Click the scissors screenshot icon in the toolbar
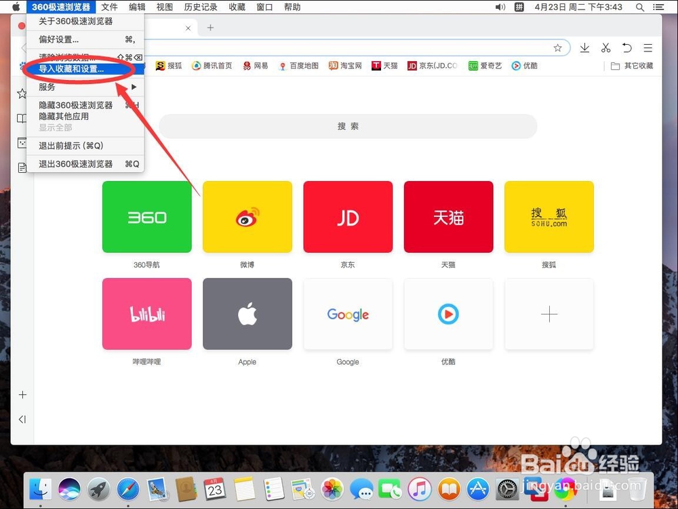678x509 pixels. 605,48
